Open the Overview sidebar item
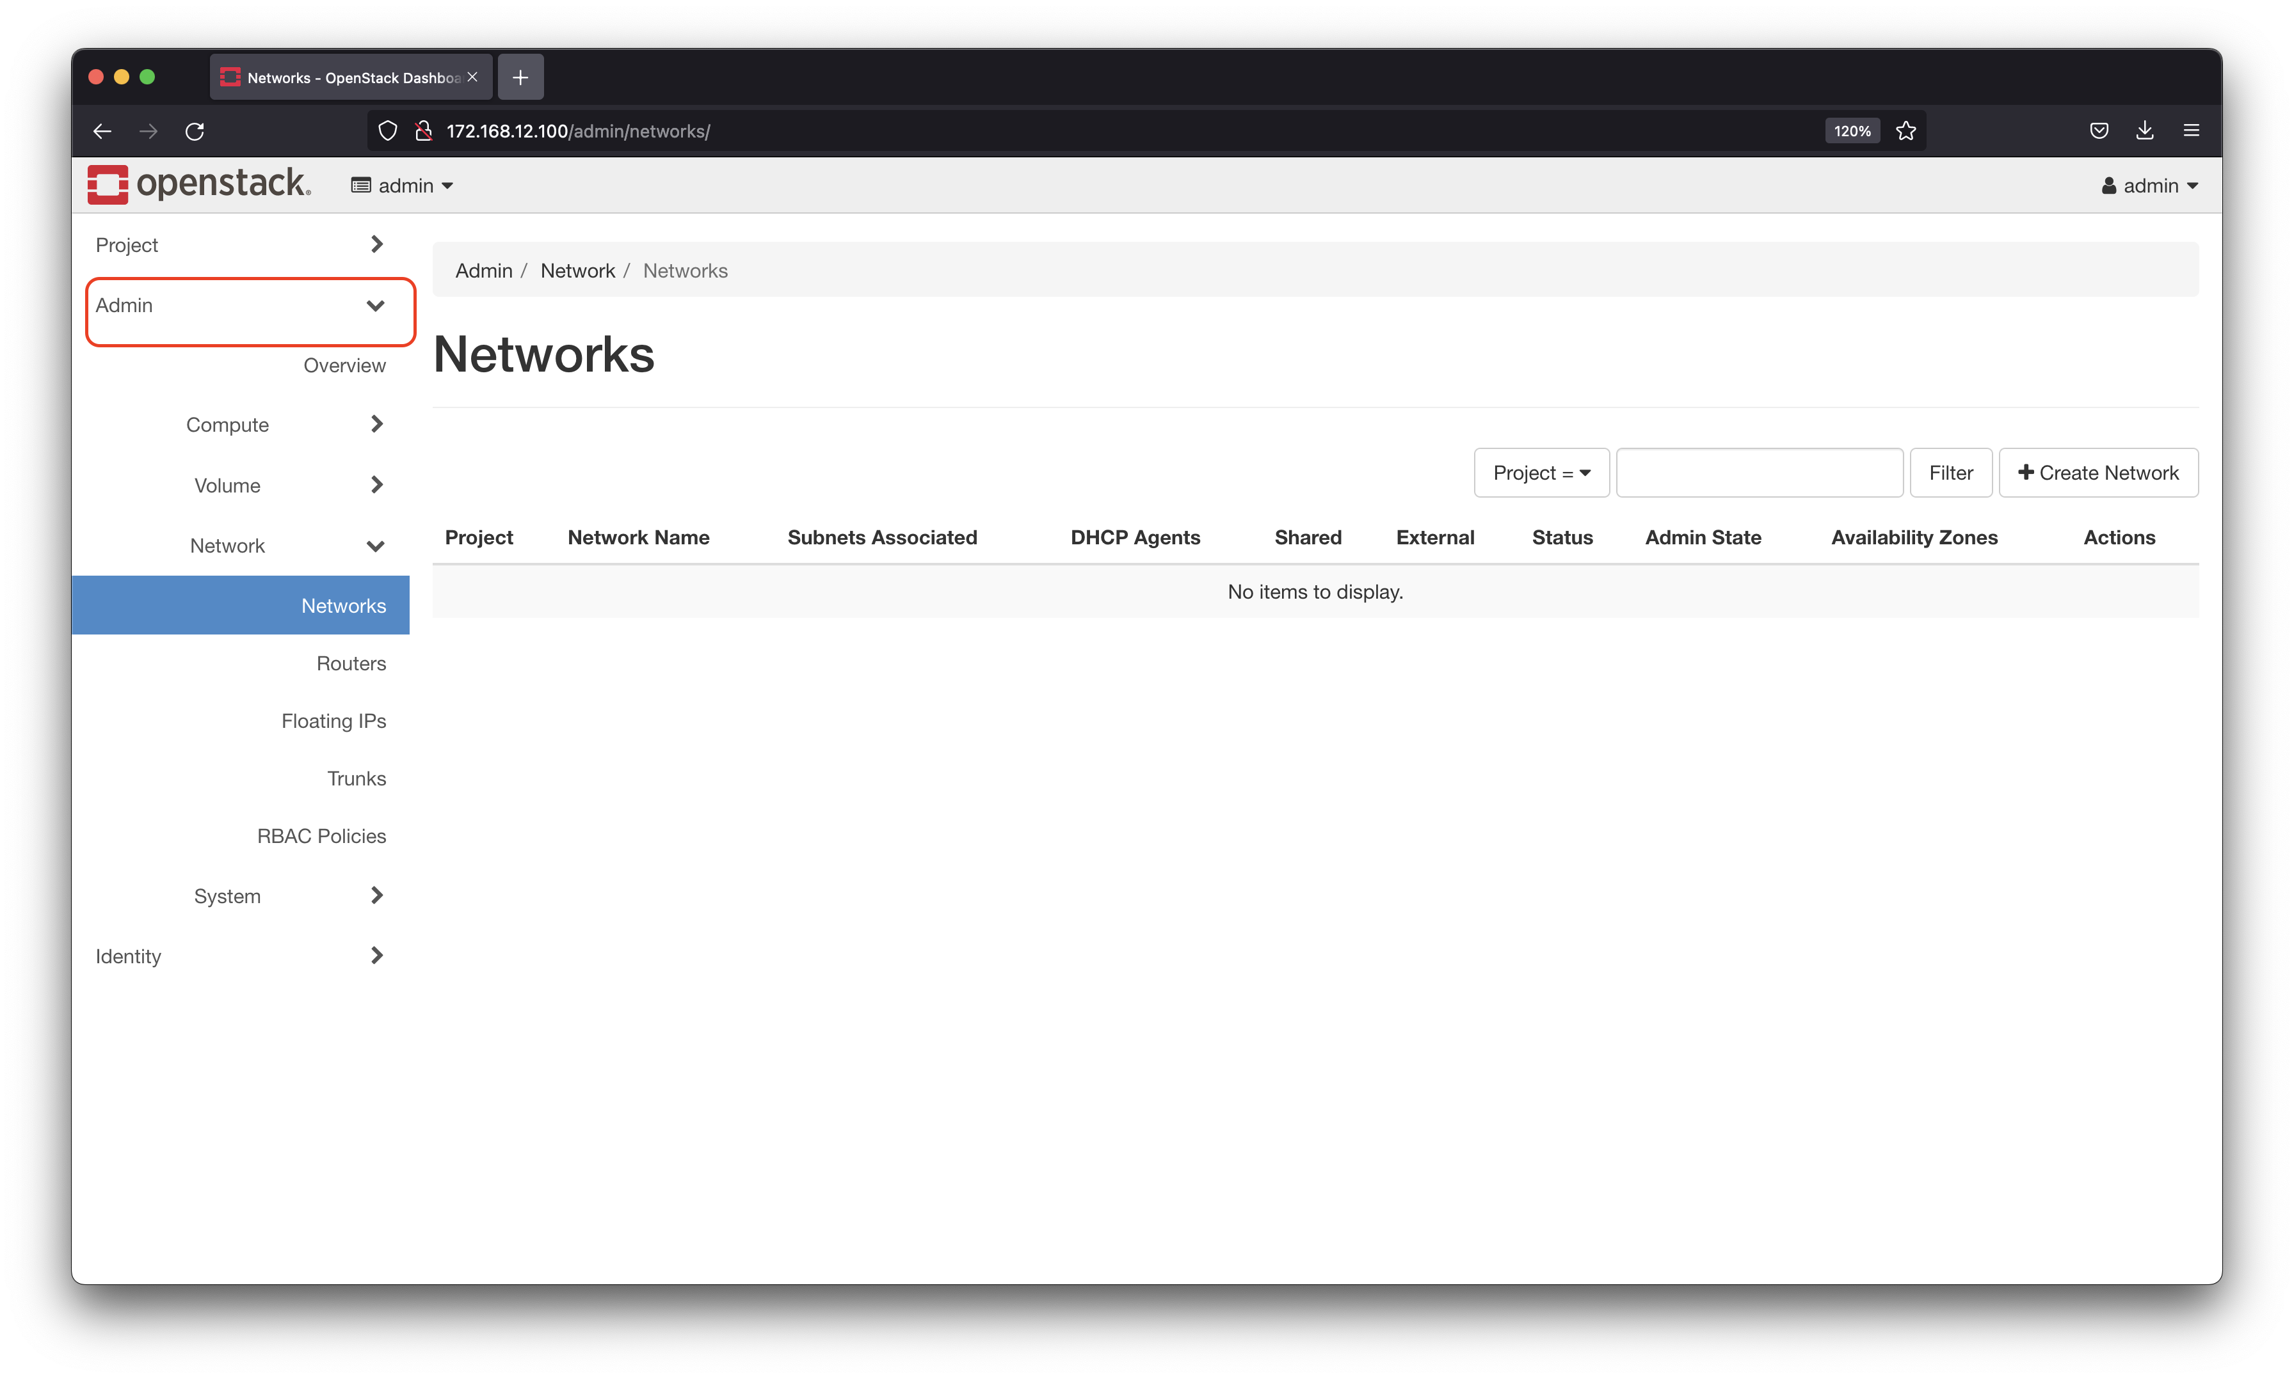Image resolution: width=2294 pixels, height=1379 pixels. coord(344,365)
